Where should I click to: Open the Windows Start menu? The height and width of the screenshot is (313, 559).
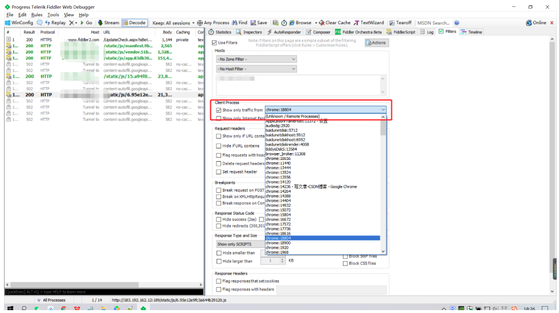10,308
